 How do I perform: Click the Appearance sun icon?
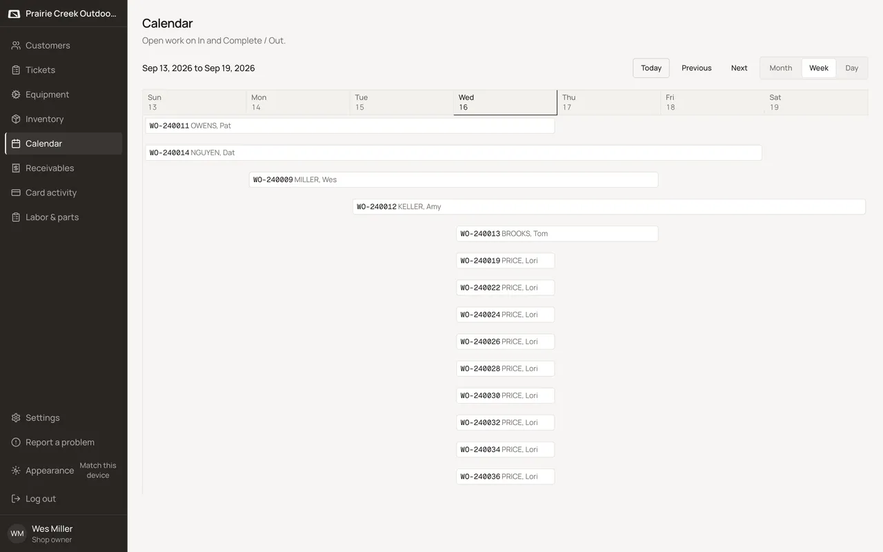[16, 471]
